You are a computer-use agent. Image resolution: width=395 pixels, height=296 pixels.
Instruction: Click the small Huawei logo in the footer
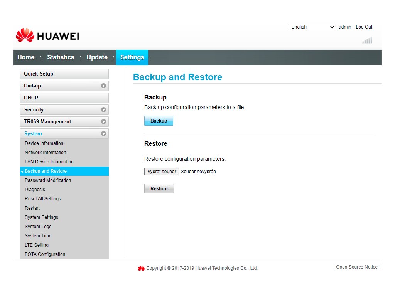click(141, 268)
